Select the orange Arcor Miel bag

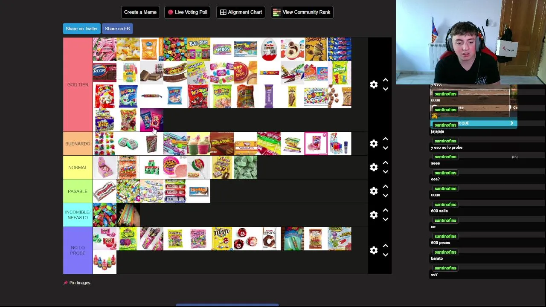point(151,49)
